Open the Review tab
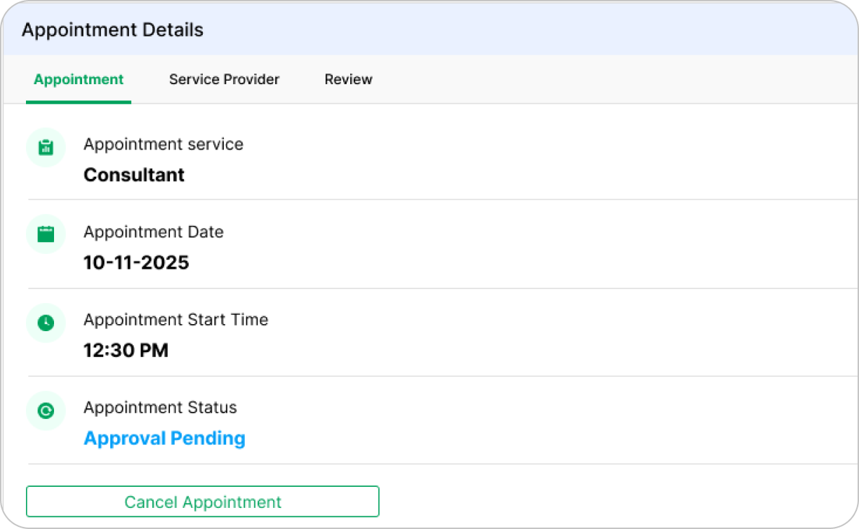The height and width of the screenshot is (529, 859). (348, 79)
